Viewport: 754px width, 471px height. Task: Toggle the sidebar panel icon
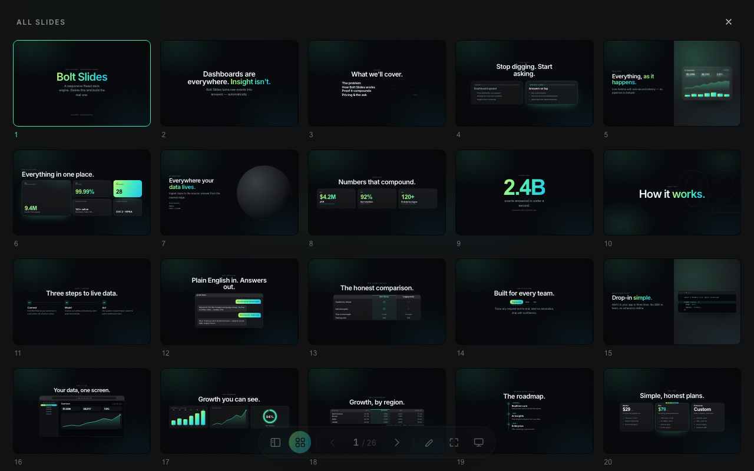coord(275,442)
